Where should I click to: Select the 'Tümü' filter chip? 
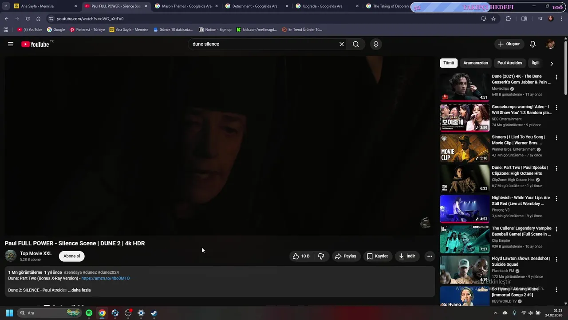point(449,63)
